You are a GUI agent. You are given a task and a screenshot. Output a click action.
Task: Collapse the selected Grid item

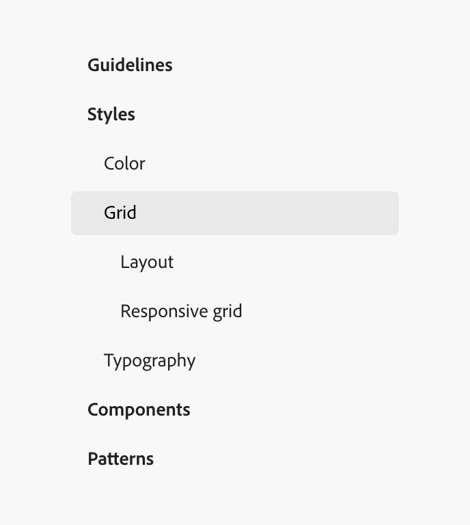[x=120, y=213]
